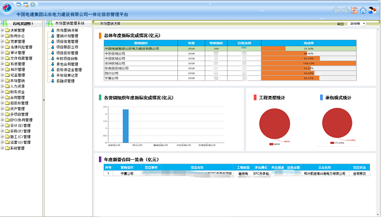Screen dimensions: 381x217
Task: Open the user account icon
Action: pos(372,10)
